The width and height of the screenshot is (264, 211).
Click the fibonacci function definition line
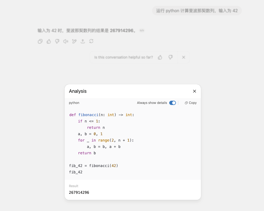click(x=102, y=115)
